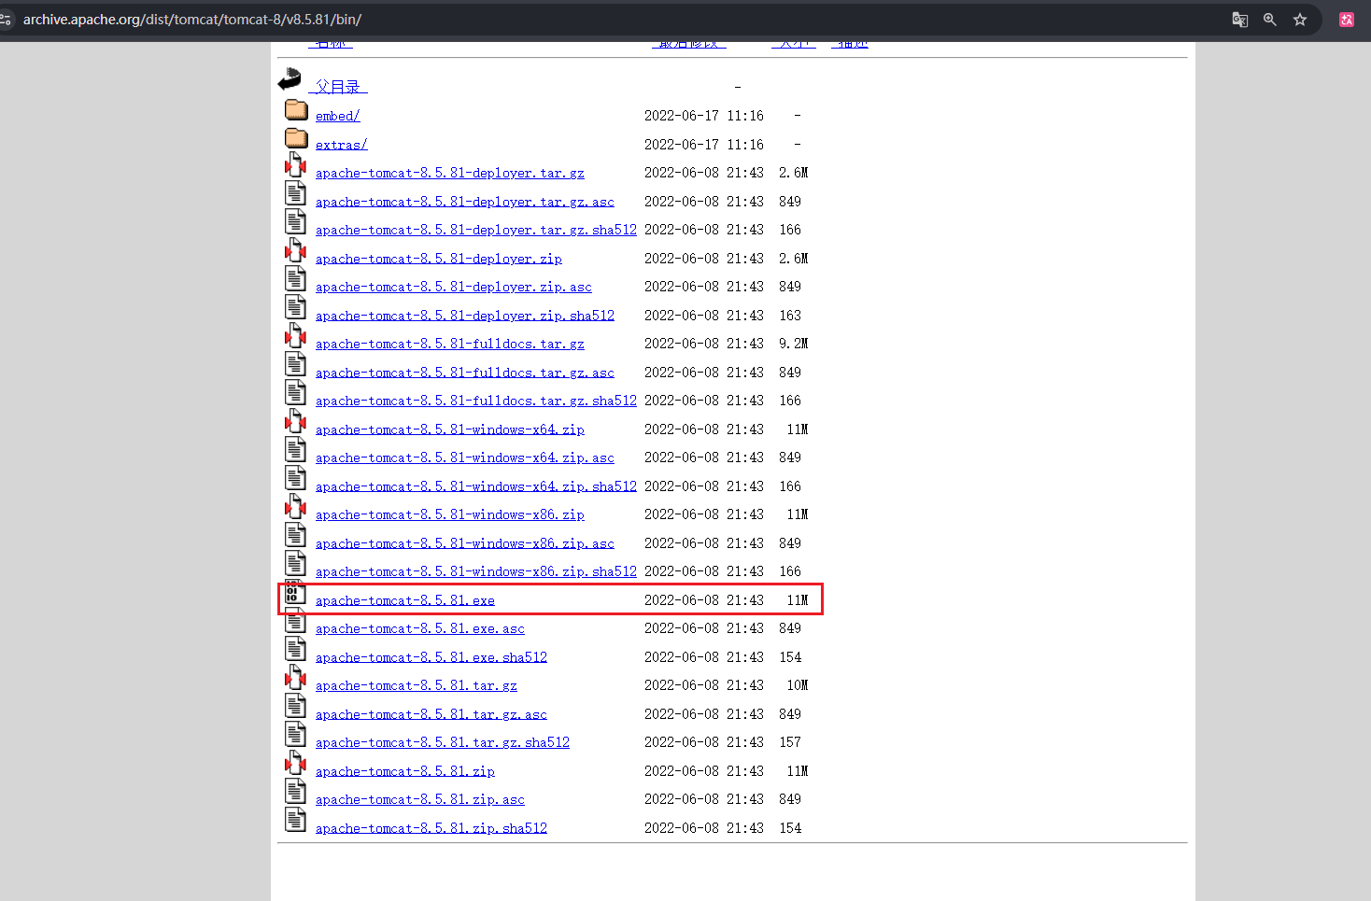Click the translate page icon in address bar
Viewport: 1371px width, 901px height.
[x=1239, y=20]
